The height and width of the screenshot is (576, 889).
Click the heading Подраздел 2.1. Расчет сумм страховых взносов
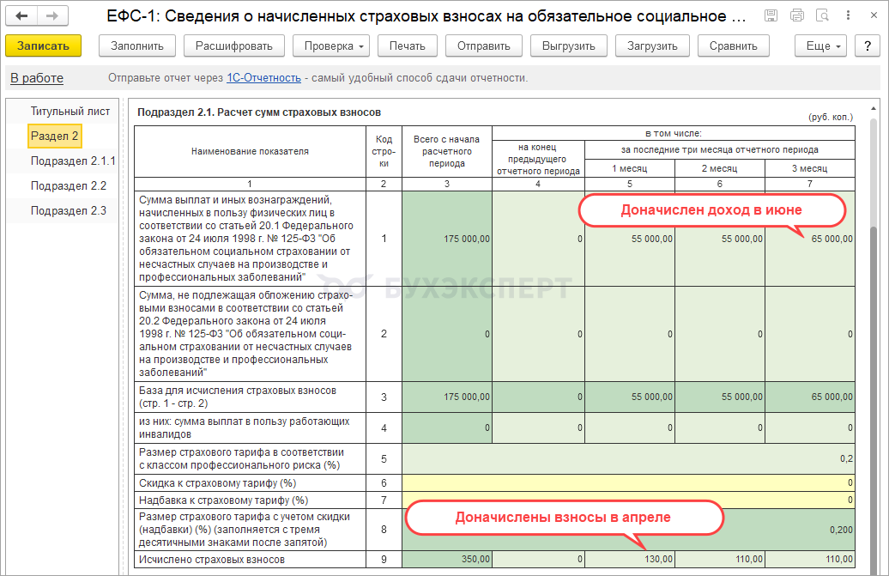coord(259,112)
